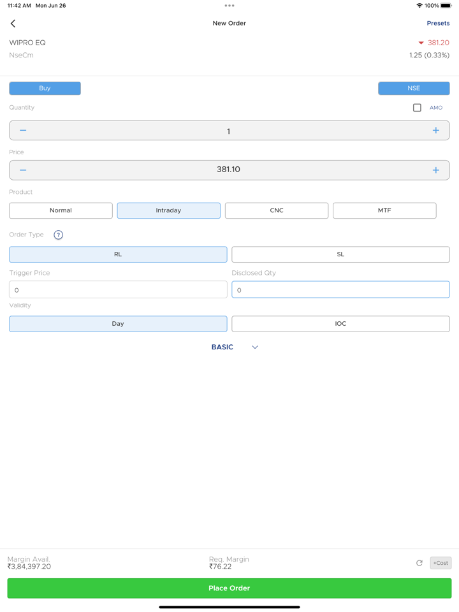Enable the AMO checkbox
Image resolution: width=459 pixels, height=612 pixels.
pos(417,108)
